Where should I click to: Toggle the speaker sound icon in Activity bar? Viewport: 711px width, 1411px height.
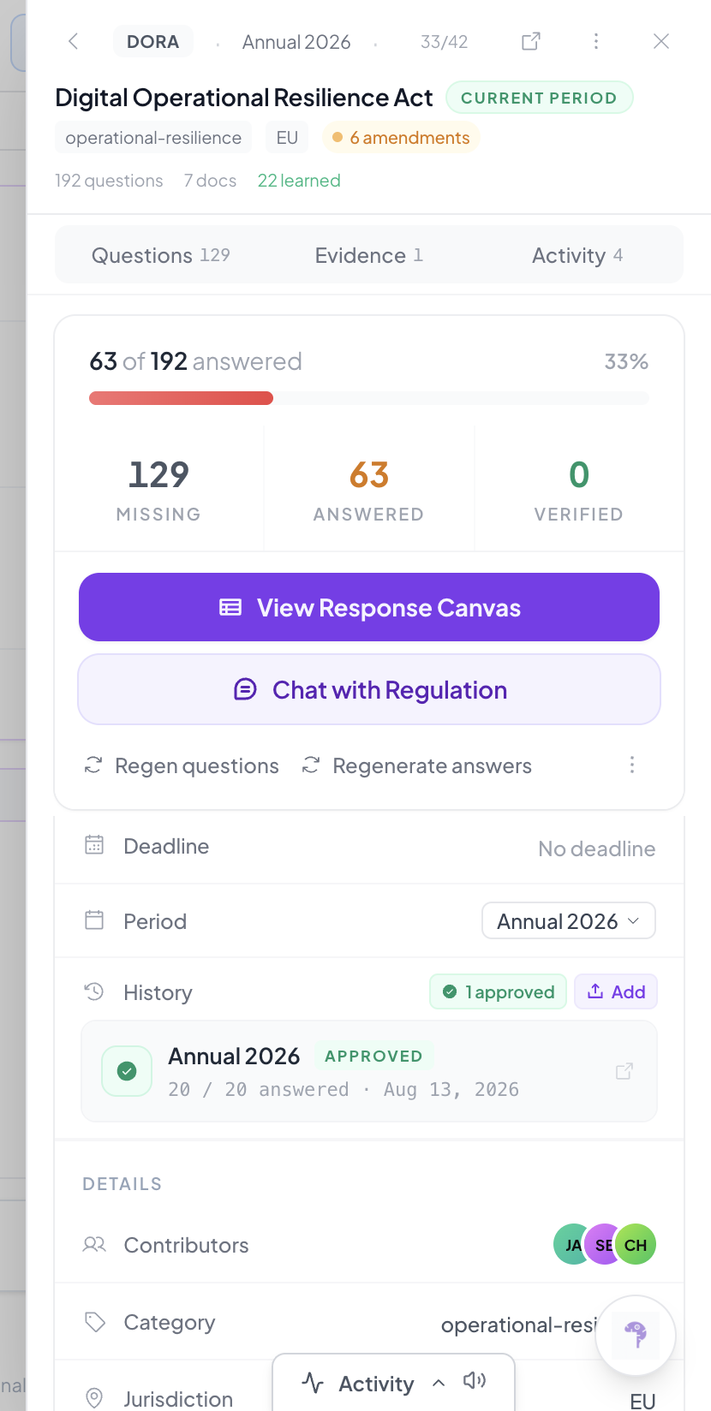pyautogui.click(x=475, y=1380)
